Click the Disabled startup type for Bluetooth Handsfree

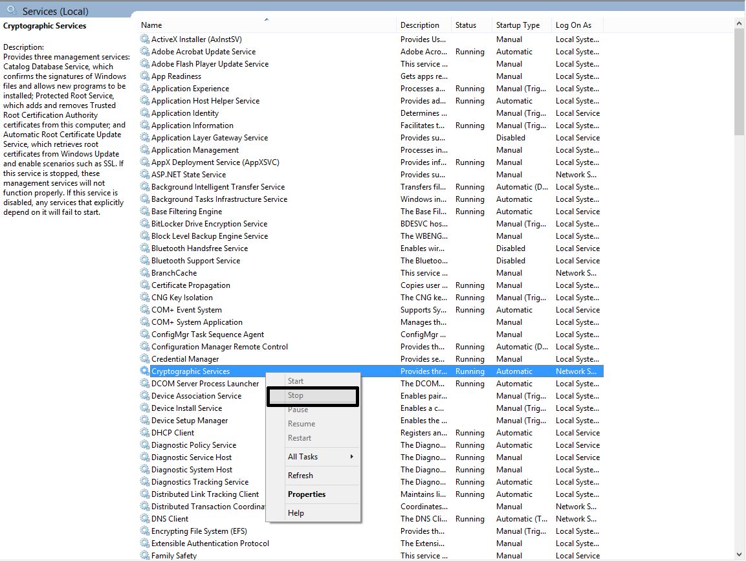tap(510, 248)
